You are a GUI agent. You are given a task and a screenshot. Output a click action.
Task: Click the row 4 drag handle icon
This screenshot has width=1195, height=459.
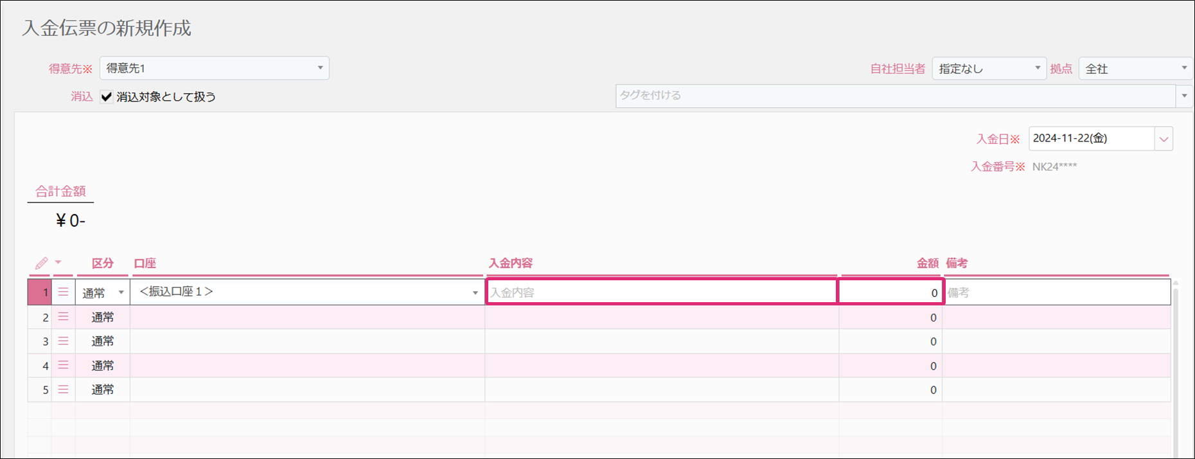tap(63, 365)
